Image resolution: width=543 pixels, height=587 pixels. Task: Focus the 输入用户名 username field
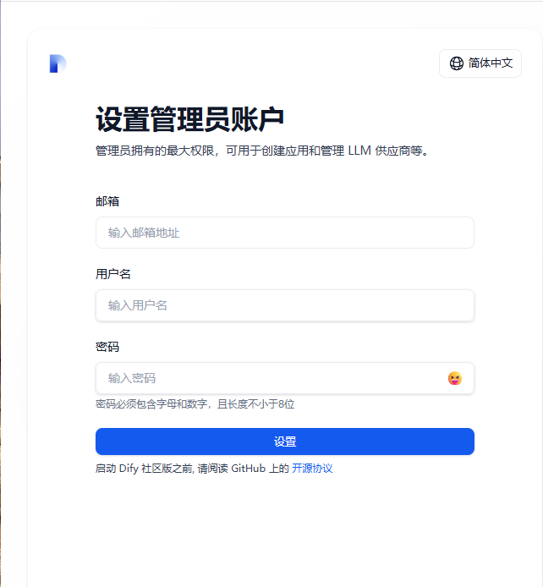[285, 305]
